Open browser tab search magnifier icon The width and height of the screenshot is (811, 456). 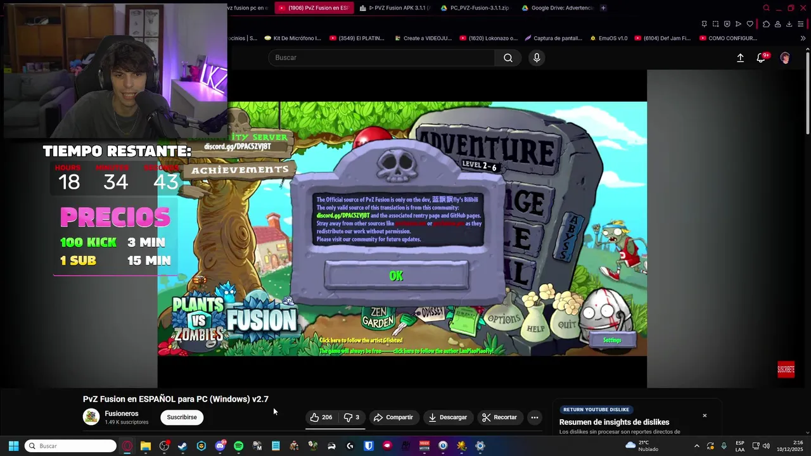tap(766, 8)
